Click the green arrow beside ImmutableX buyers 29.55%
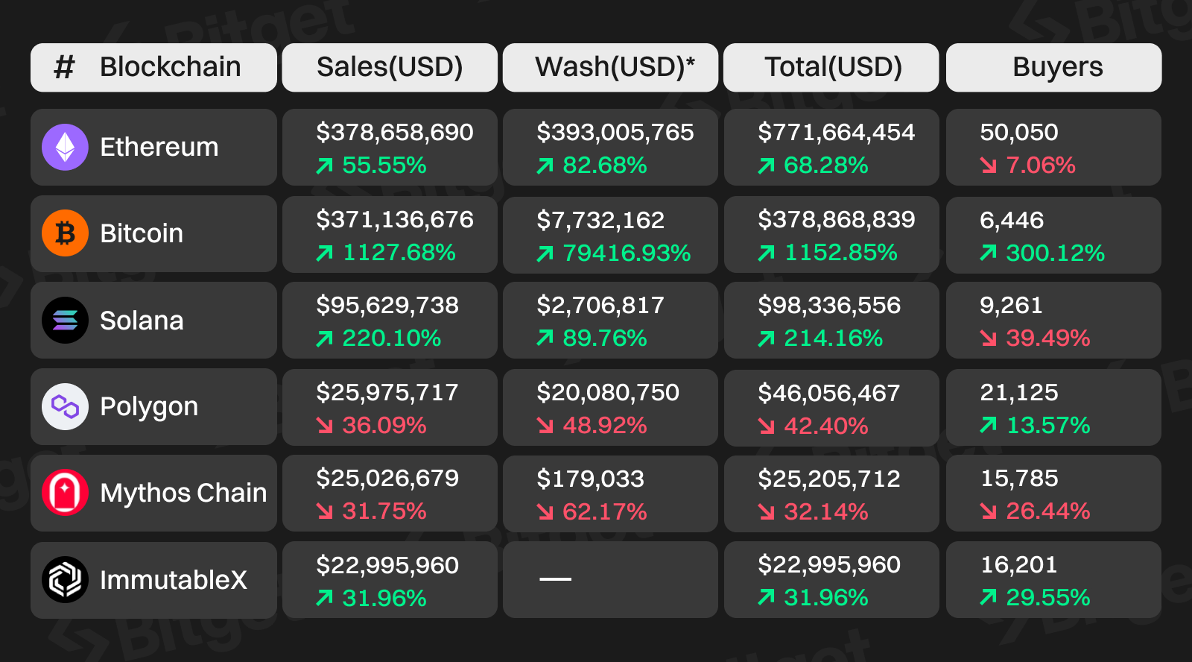Screen dimensions: 1192x662 [x=989, y=597]
